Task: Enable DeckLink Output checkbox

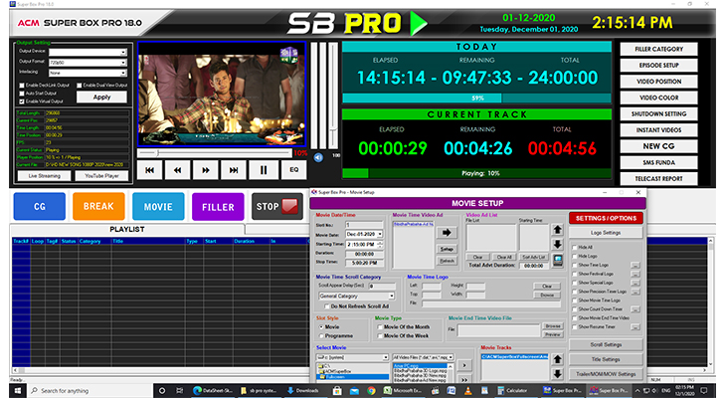Action: [x=20, y=85]
